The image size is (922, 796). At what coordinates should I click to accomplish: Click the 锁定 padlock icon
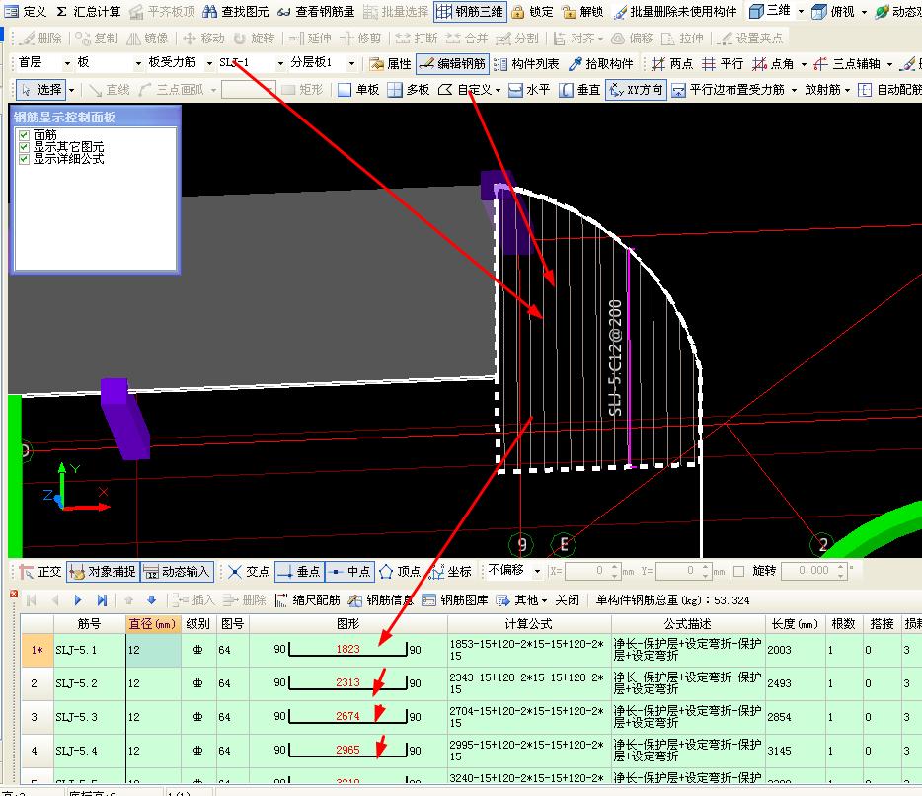click(517, 11)
